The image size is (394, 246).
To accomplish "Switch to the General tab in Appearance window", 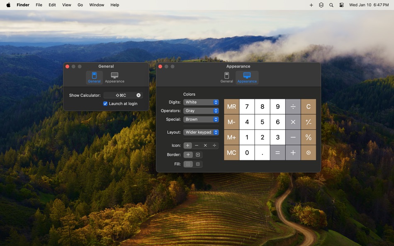I will click(x=226, y=77).
